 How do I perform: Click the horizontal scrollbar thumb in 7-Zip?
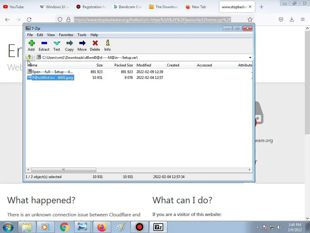tap(64, 170)
